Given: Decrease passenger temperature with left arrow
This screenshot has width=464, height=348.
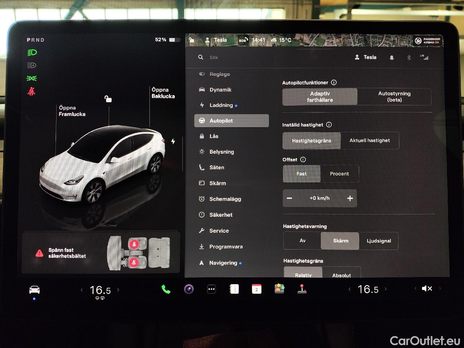Looking at the screenshot, I should coord(349,289).
